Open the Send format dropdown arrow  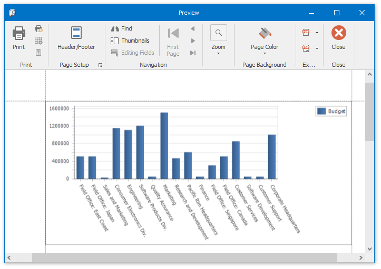(x=317, y=48)
